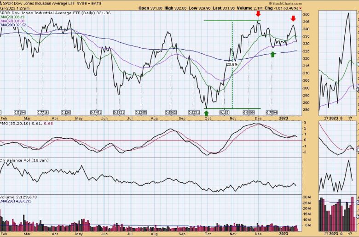Image resolution: width=359 pixels, height=237 pixels.
Task: Click Jun on the price chart date axis
Action: click(104, 118)
